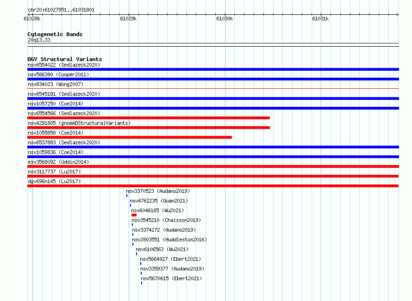This screenshot has width=412, height=301.
Task: Select the dgv696n145 (Lu2017) label
Action: (x=54, y=181)
